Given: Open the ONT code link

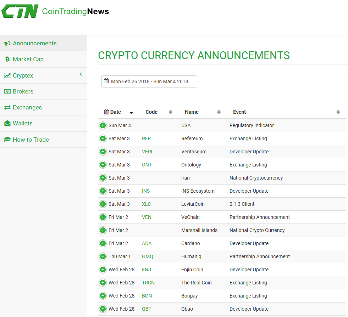Looking at the screenshot, I should 147,165.
